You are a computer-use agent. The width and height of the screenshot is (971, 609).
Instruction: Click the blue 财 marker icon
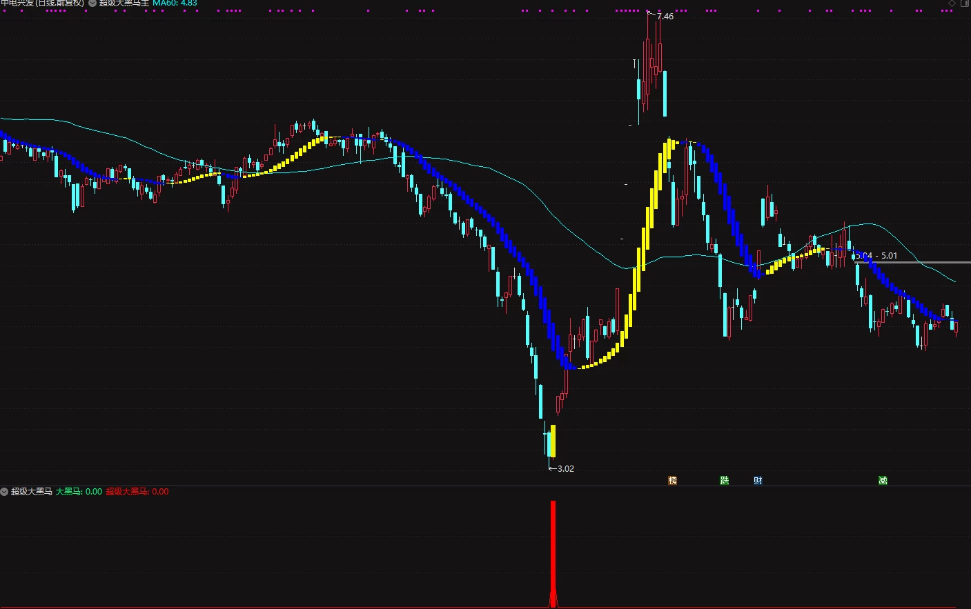point(758,481)
